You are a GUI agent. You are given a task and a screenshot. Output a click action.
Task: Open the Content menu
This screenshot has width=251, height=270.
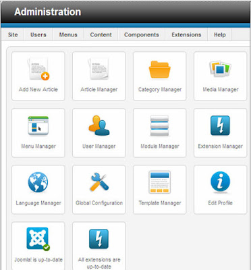[x=101, y=34]
